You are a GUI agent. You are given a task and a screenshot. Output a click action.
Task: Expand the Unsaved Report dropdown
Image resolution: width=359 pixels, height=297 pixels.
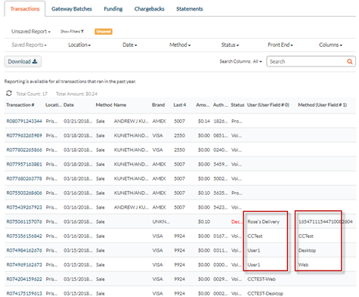(31, 32)
